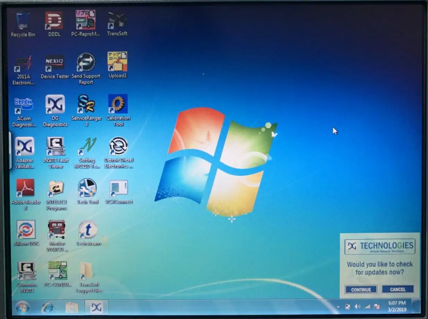This screenshot has height=319, width=428.
Task: Select the DG Technologies taskbar item
Action: click(x=96, y=307)
